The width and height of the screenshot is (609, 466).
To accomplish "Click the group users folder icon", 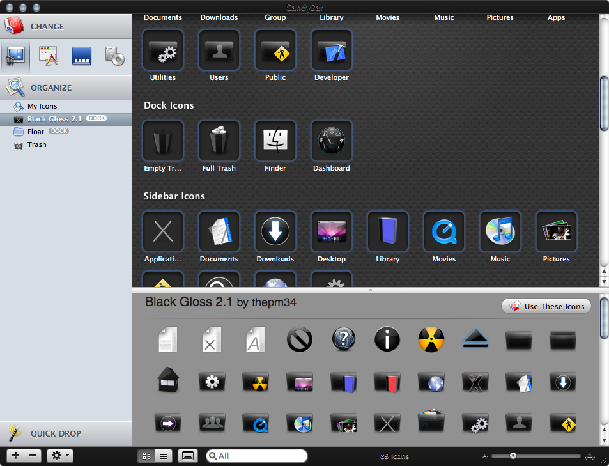I will pos(212,423).
